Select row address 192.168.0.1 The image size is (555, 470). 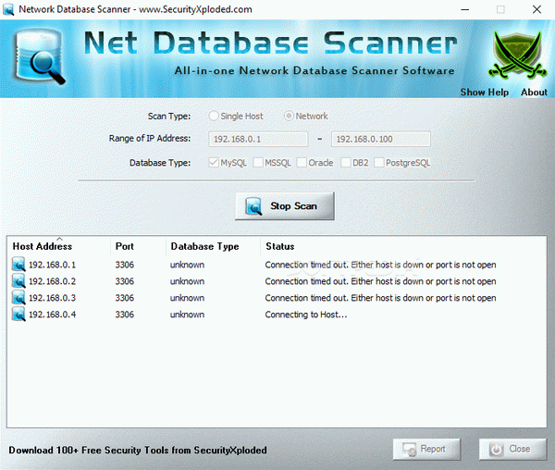pos(52,265)
